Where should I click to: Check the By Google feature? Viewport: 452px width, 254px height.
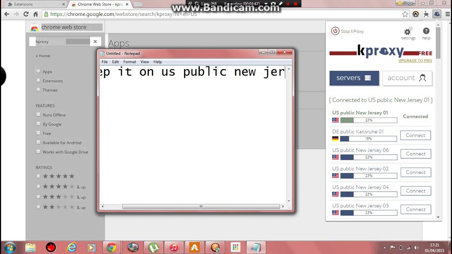tap(38, 124)
